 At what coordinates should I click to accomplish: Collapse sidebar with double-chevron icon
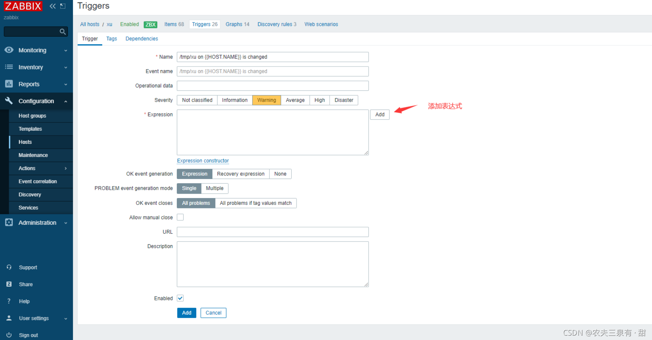pos(53,6)
